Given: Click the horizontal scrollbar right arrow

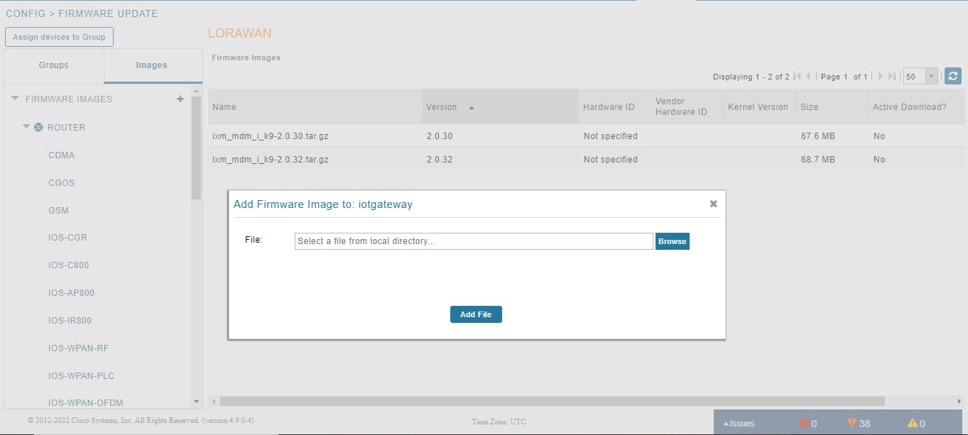Looking at the screenshot, I should click(x=959, y=402).
